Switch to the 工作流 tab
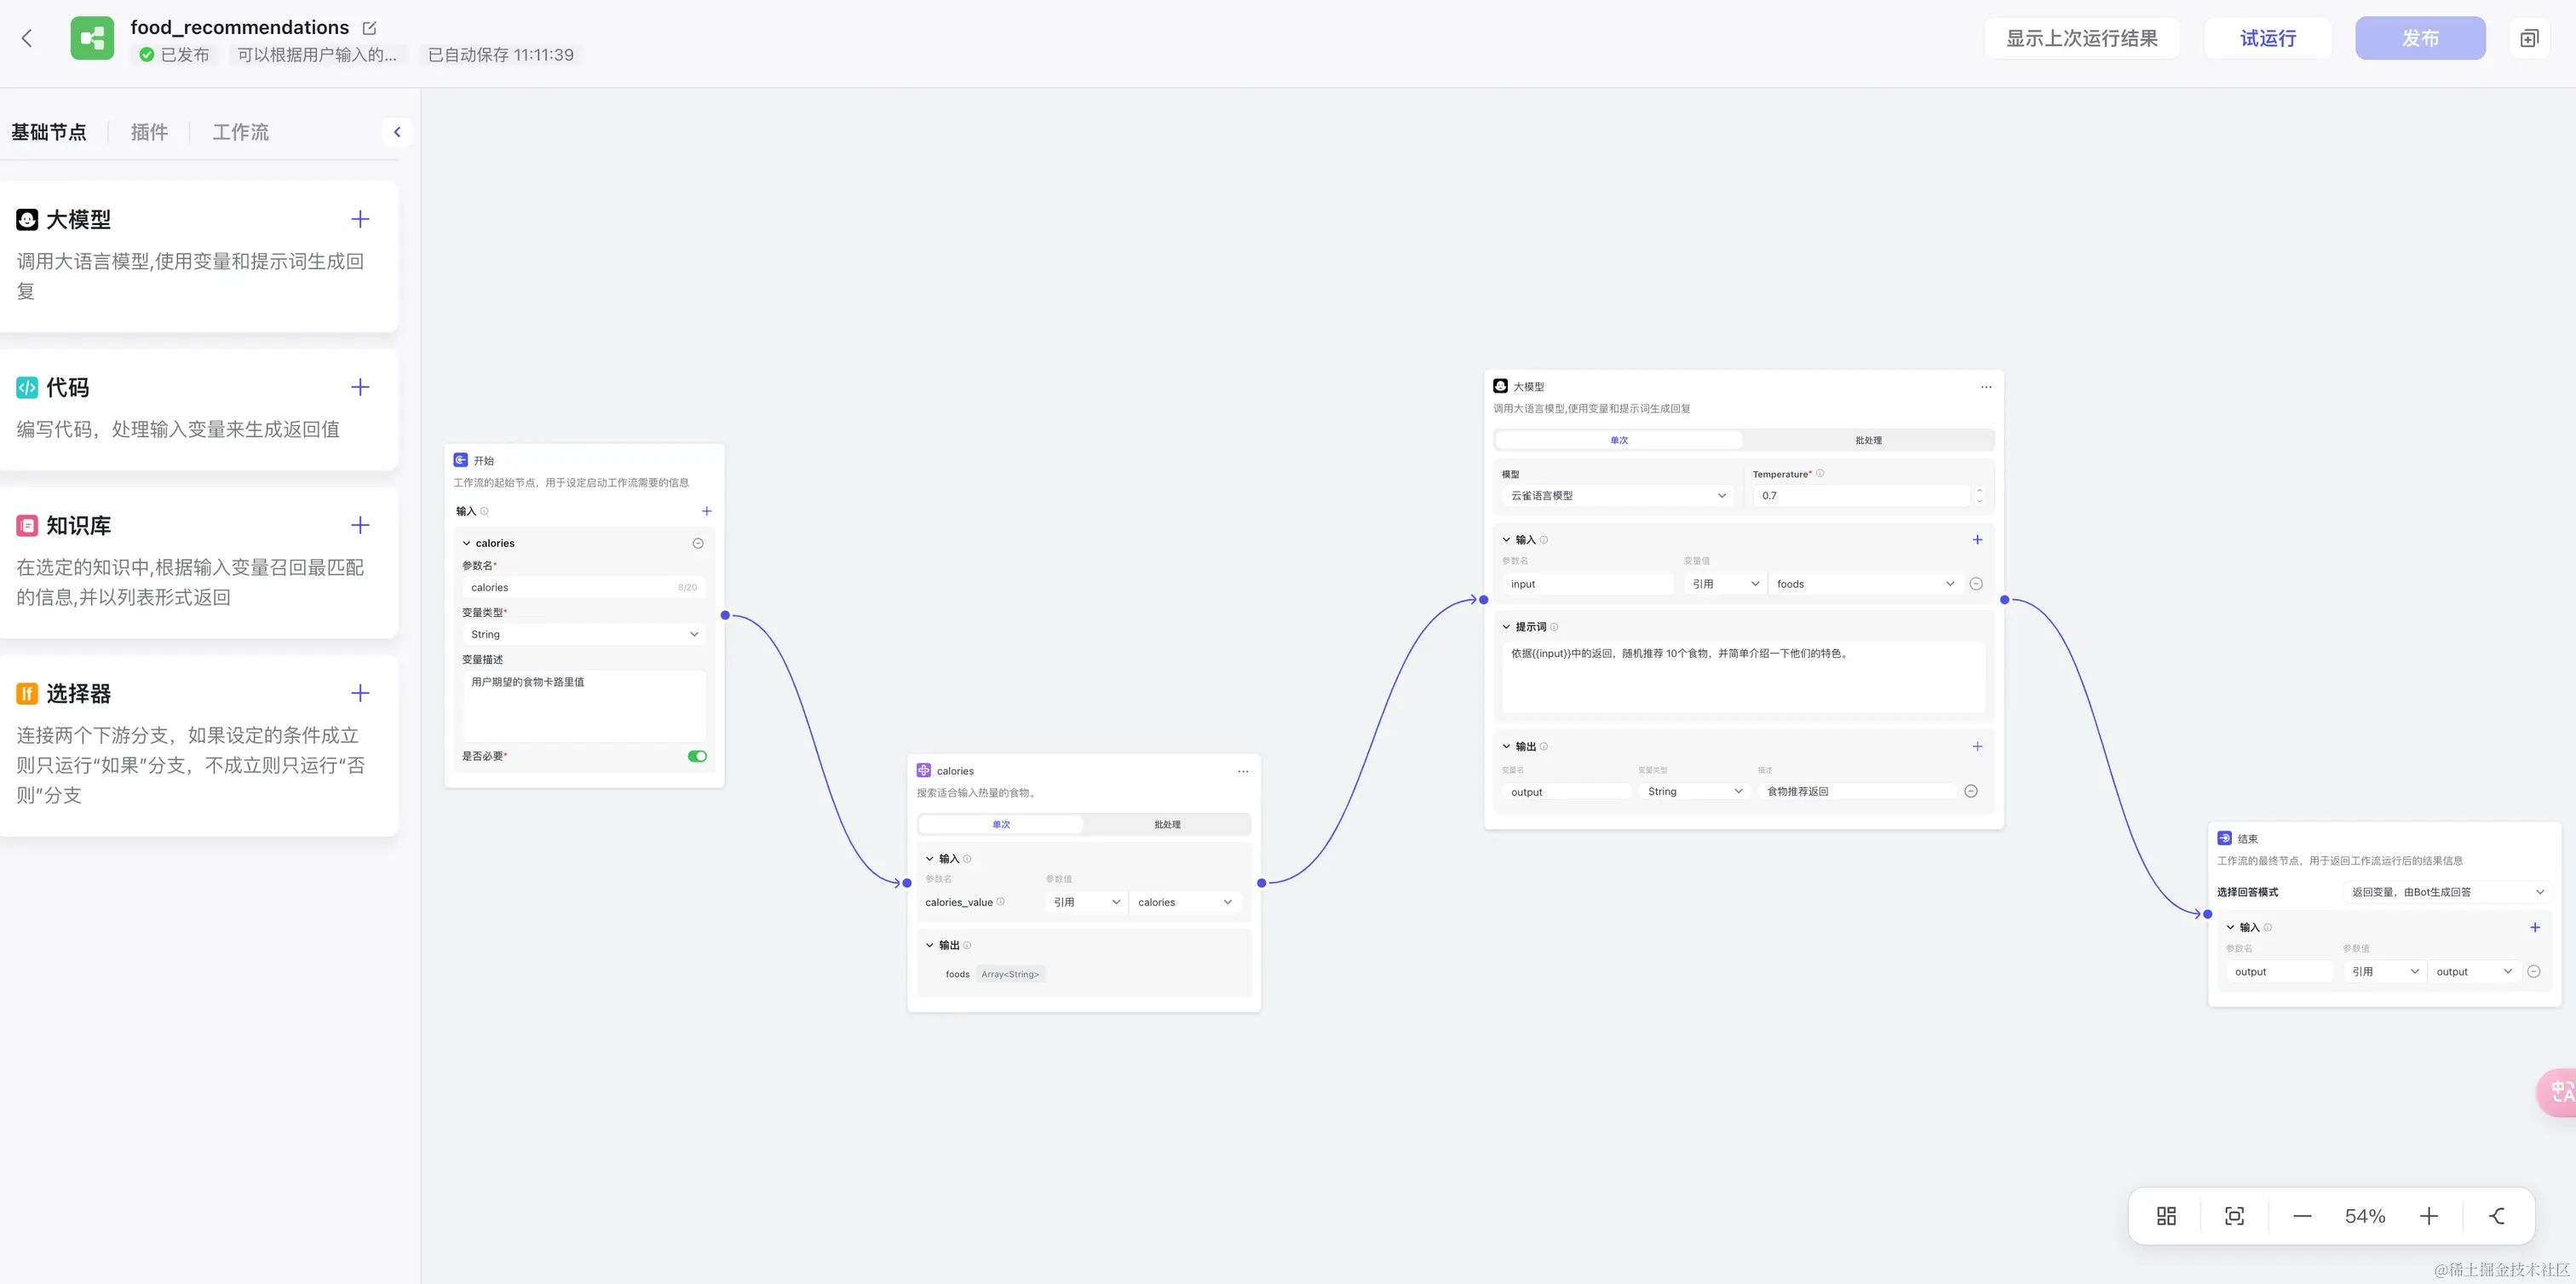This screenshot has height=1284, width=2576. [240, 132]
